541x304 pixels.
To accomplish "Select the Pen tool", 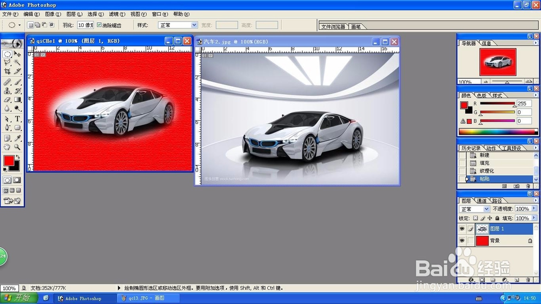I will pyautogui.click(x=7, y=128).
